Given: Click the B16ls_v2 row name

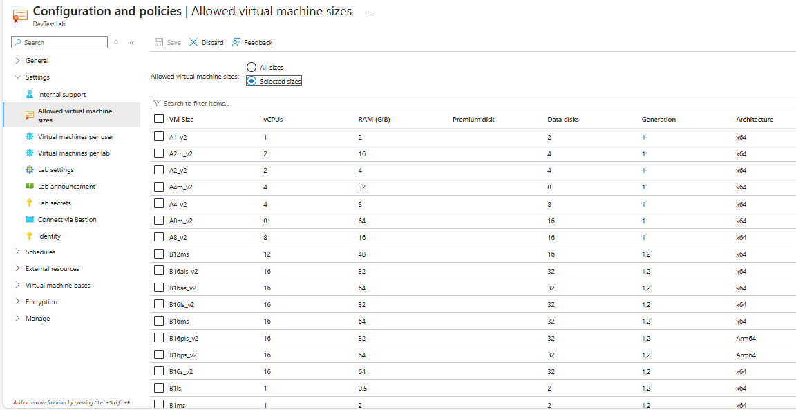Looking at the screenshot, I should click(182, 304).
